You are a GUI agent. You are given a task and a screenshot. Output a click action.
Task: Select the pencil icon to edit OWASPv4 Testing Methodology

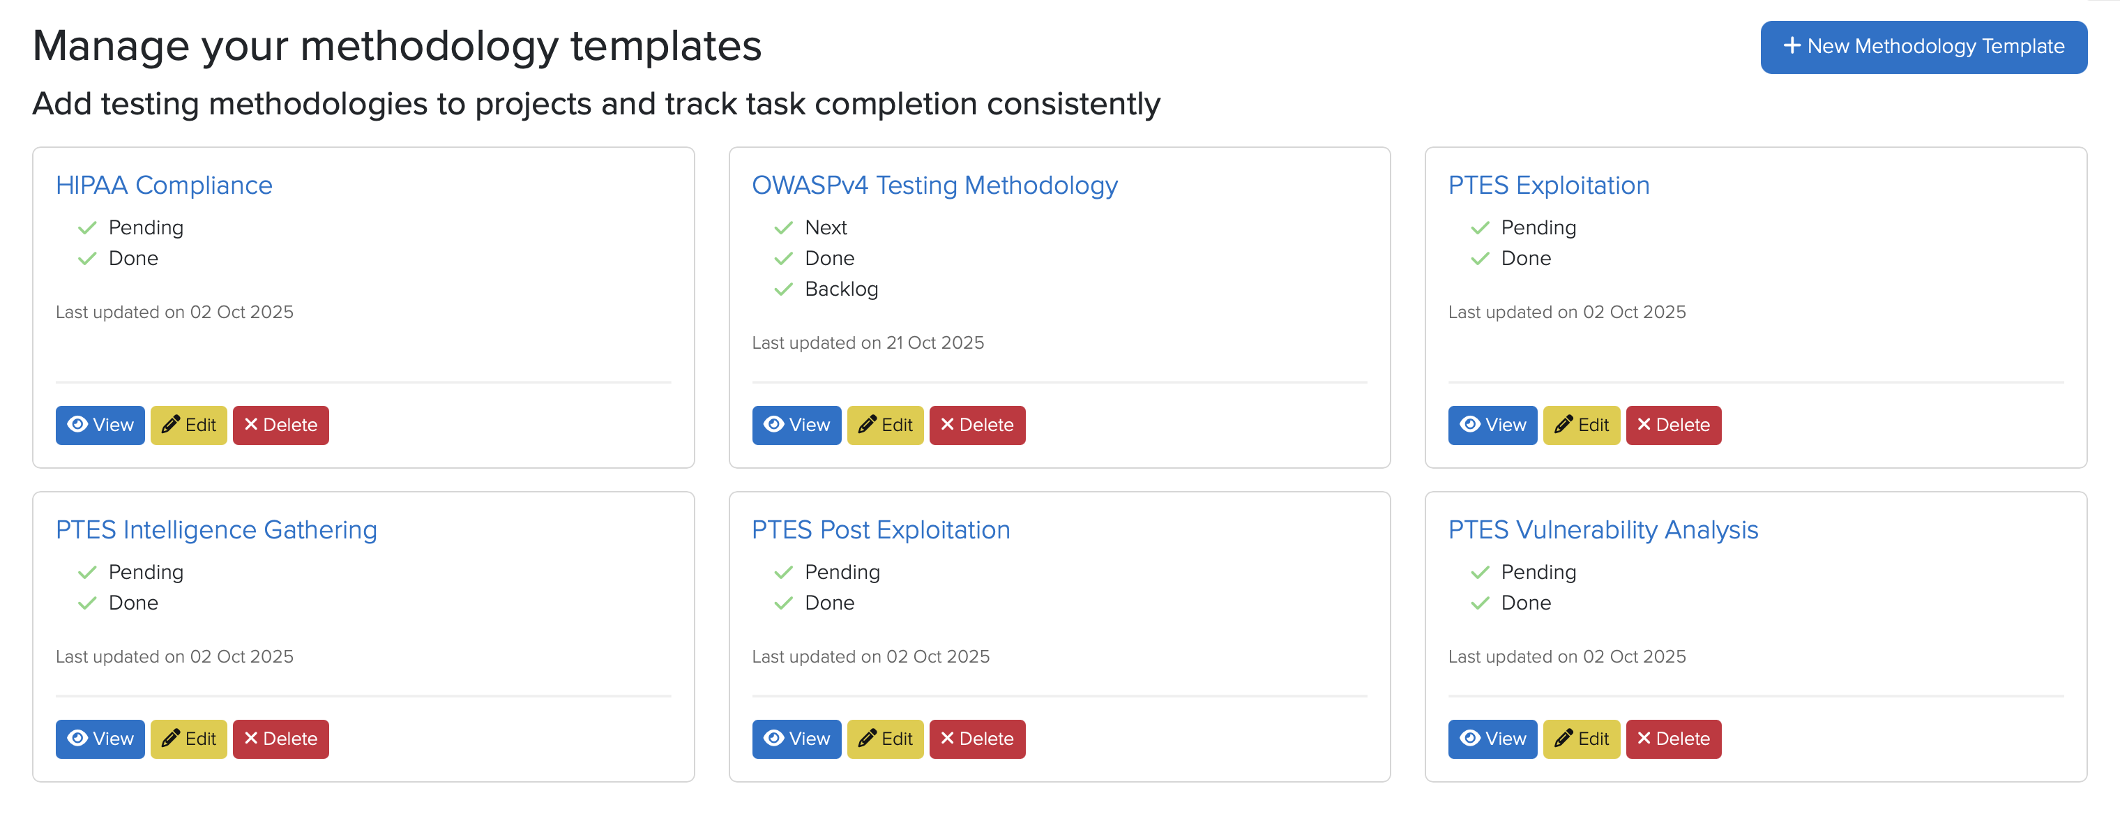(x=867, y=425)
